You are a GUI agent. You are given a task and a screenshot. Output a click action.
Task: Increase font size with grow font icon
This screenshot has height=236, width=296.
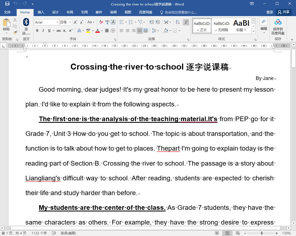(x=75, y=22)
